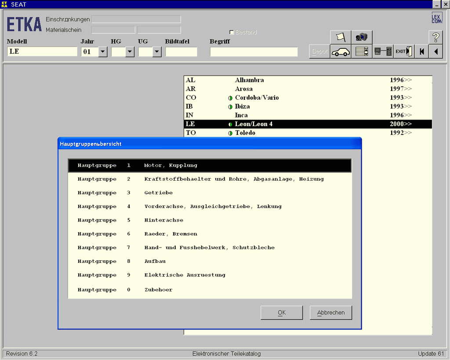Select Hauptgruppe 5 Hinterachse
This screenshot has width=450, height=360.
(210, 220)
